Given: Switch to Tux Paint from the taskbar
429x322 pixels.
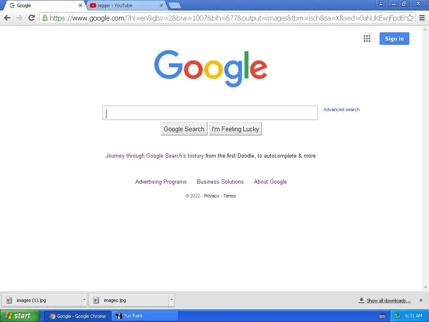Looking at the screenshot, I should [x=145, y=316].
